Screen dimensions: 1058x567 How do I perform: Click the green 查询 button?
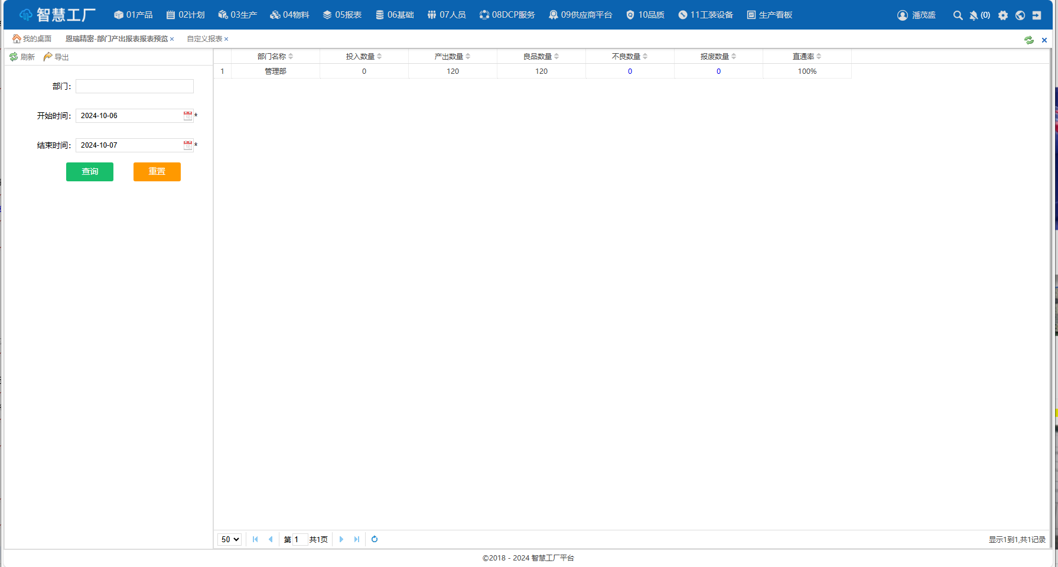[x=90, y=172]
